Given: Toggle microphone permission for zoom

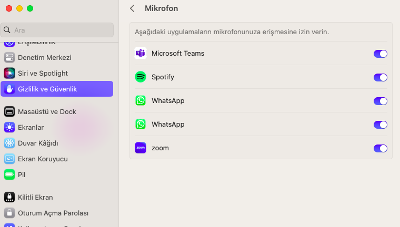Looking at the screenshot, I should pos(380,148).
